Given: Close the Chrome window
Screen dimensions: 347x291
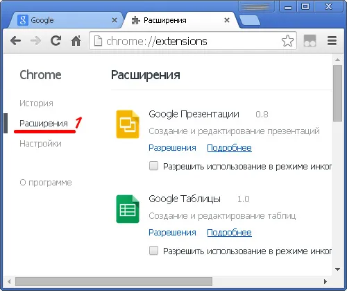Looking at the screenshot, I should 328,6.
